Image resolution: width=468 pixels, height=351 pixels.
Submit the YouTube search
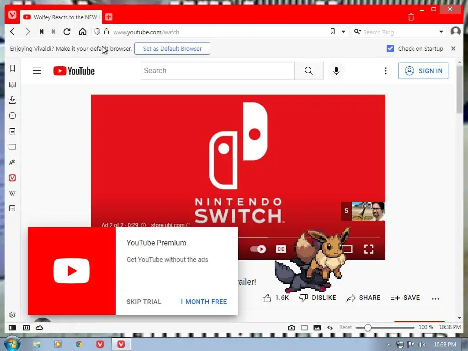coord(309,71)
